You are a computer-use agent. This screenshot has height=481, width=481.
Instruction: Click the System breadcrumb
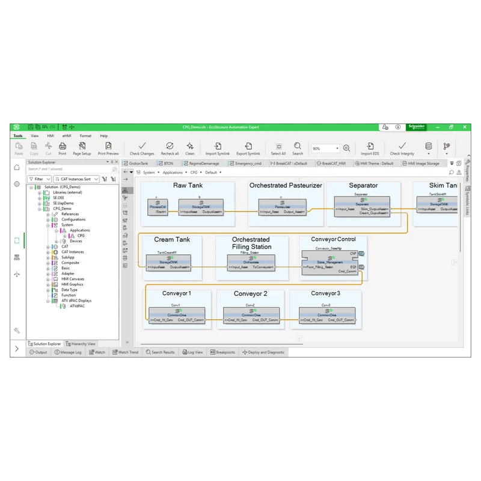pos(149,173)
